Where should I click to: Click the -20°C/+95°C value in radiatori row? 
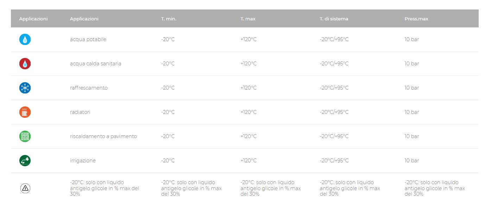(334, 112)
